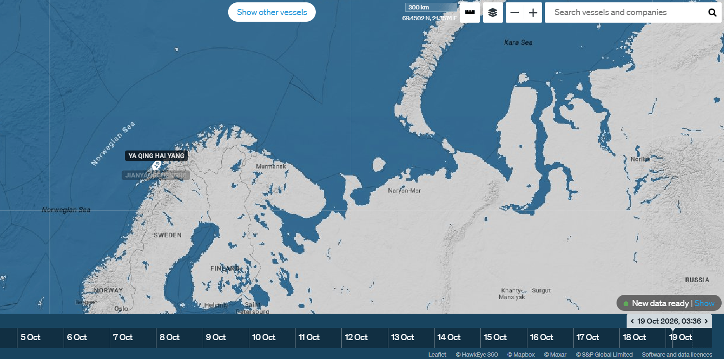Zoom in using the plus button
724x359 pixels.
pyautogui.click(x=533, y=13)
